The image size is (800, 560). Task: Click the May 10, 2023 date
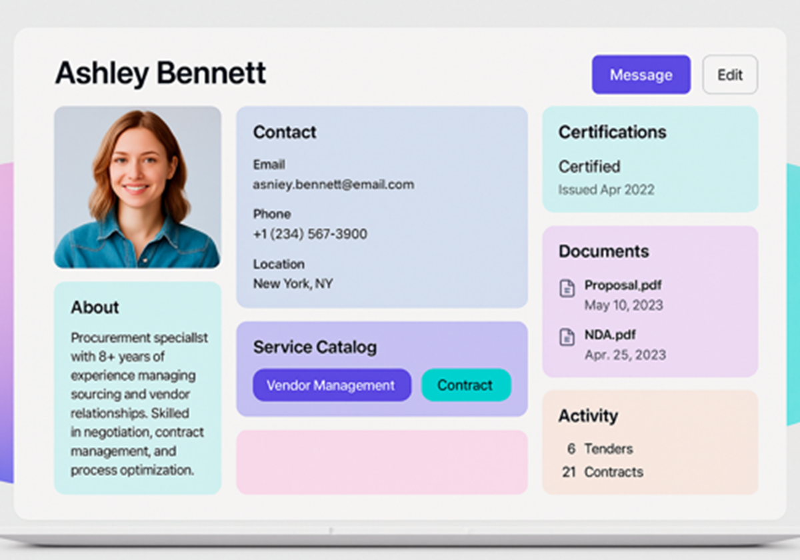pyautogui.click(x=624, y=305)
